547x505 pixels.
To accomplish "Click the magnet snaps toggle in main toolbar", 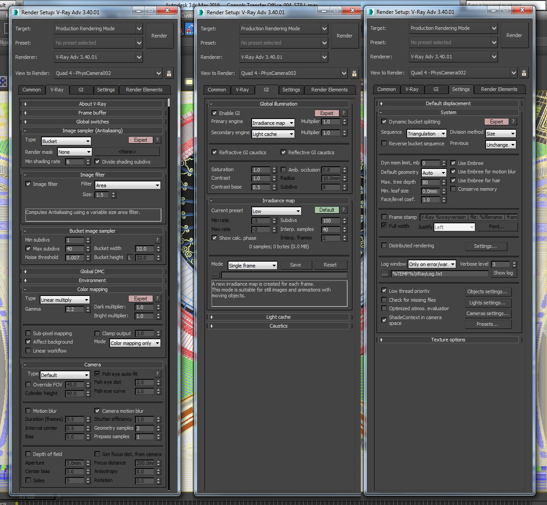I will 189,30.
